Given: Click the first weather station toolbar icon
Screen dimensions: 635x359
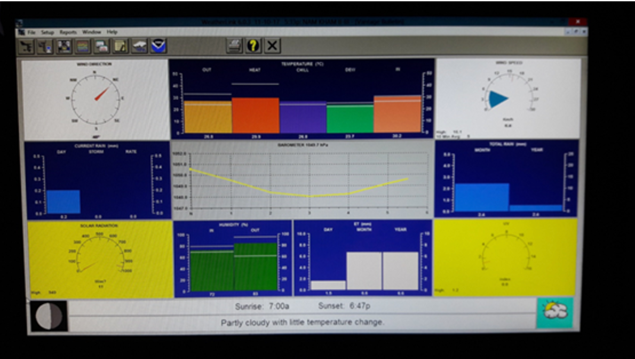Looking at the screenshot, I should pyautogui.click(x=26, y=46).
